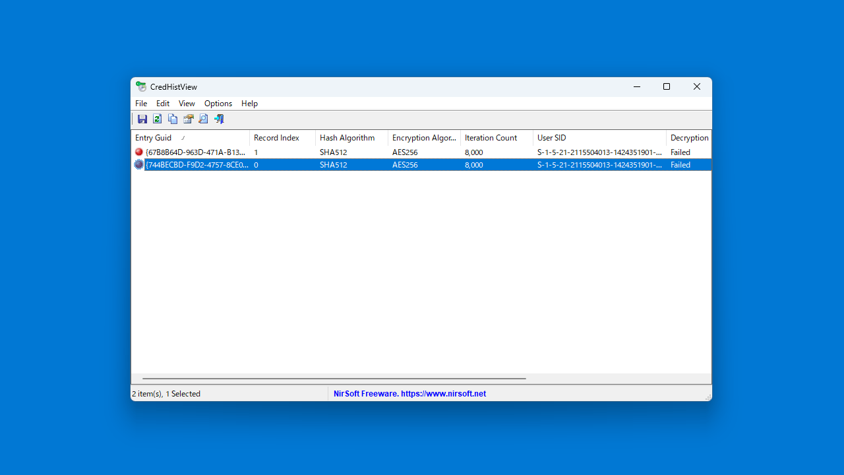Click AES256 in the first row
The image size is (844, 475).
pos(405,152)
